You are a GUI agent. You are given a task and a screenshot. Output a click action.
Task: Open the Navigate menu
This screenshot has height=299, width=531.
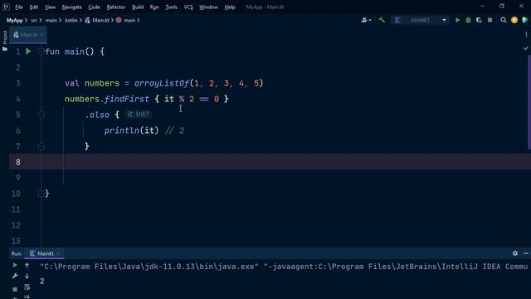(x=72, y=7)
